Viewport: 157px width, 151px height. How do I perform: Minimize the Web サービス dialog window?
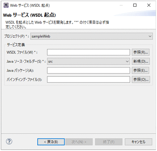pyautogui.click(x=121, y=5)
